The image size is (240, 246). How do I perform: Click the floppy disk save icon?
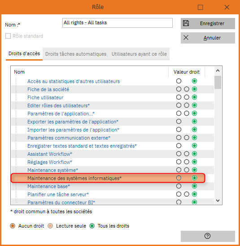[186, 23]
